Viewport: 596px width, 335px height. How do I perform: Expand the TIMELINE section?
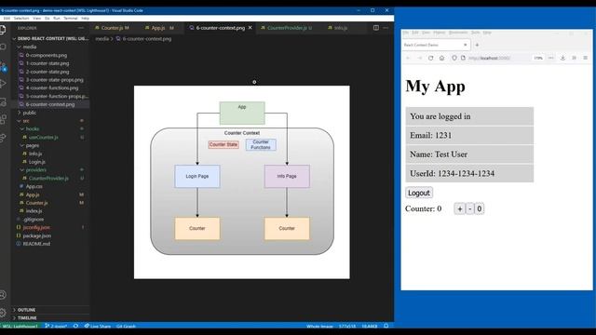pyautogui.click(x=27, y=318)
